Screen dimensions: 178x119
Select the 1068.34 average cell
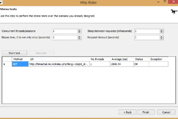pos(122,64)
